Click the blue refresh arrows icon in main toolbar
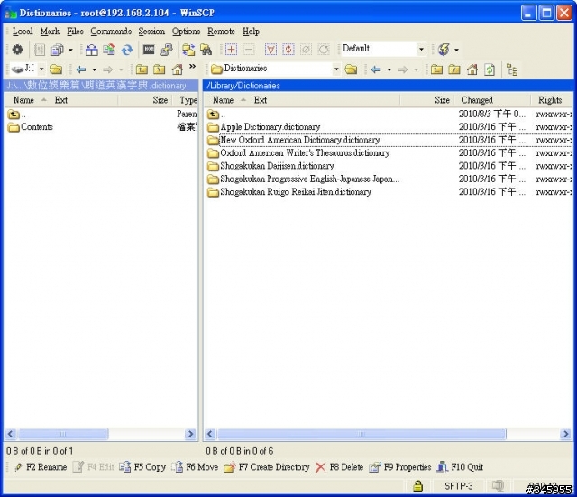This screenshot has width=577, height=497. [127, 50]
